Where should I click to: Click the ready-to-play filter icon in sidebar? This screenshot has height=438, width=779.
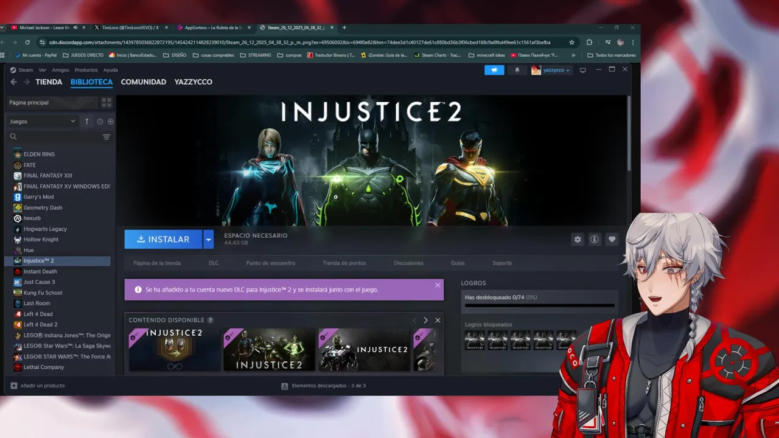click(110, 122)
